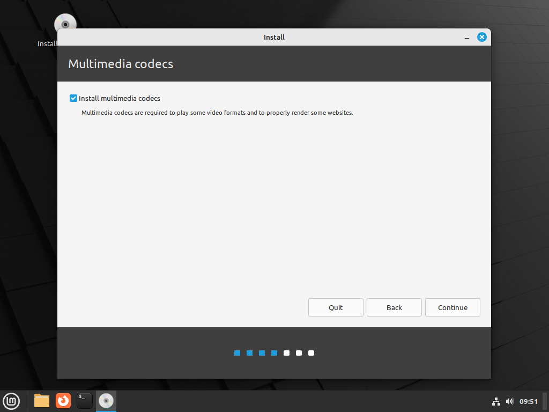Click the volume speaker tray icon
Image resolution: width=549 pixels, height=412 pixels.
tap(509, 401)
